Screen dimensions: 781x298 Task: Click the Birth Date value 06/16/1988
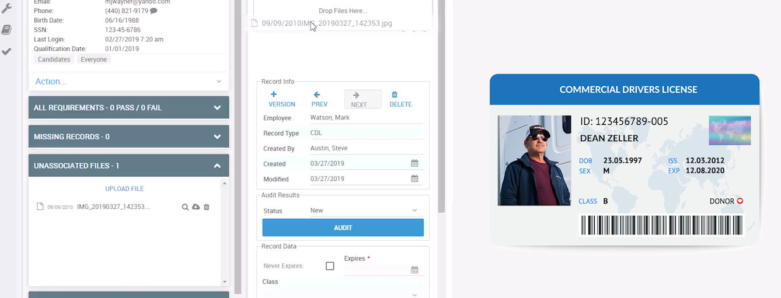[122, 20]
